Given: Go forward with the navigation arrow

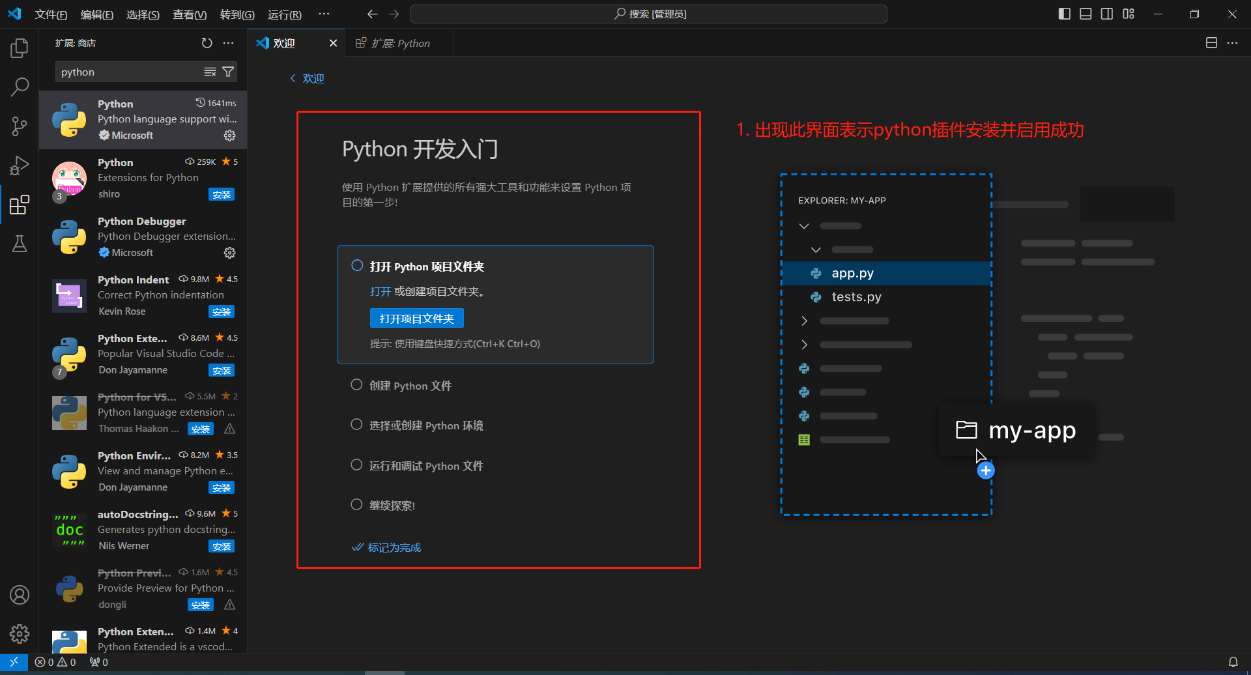Looking at the screenshot, I should click(394, 14).
